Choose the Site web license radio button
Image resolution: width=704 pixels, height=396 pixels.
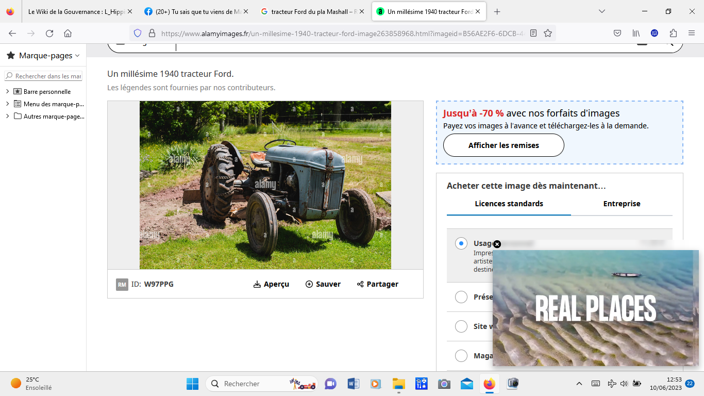click(x=461, y=326)
